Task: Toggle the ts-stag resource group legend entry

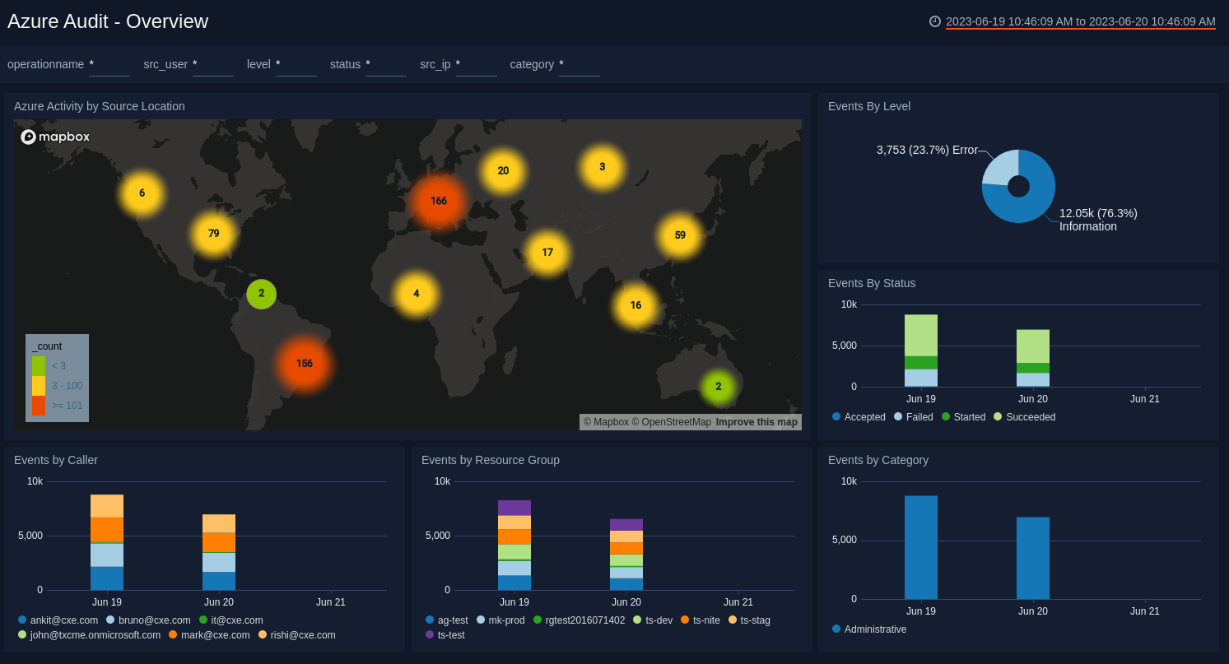Action: click(x=749, y=620)
